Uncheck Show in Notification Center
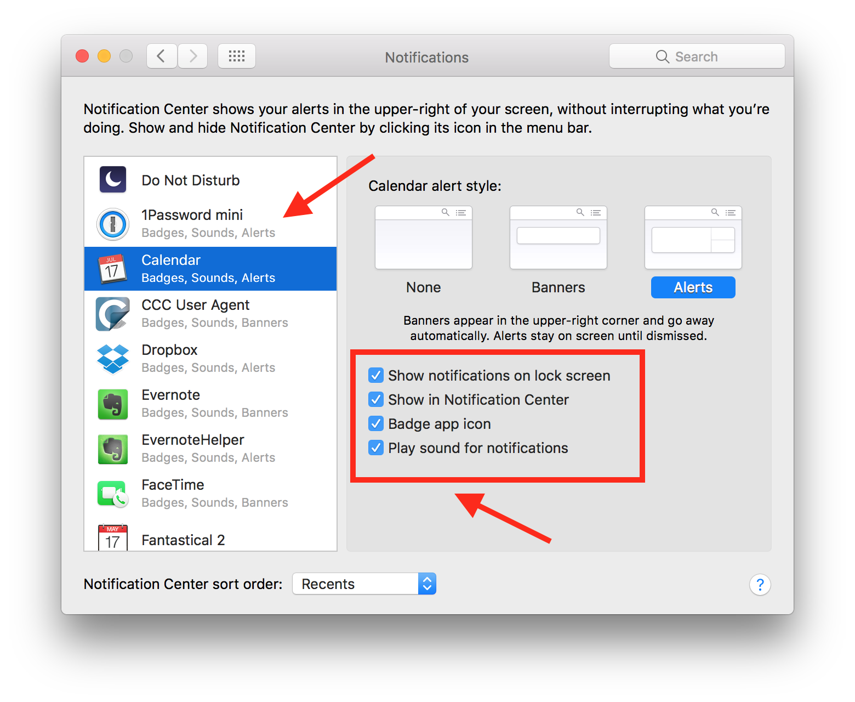 376,399
